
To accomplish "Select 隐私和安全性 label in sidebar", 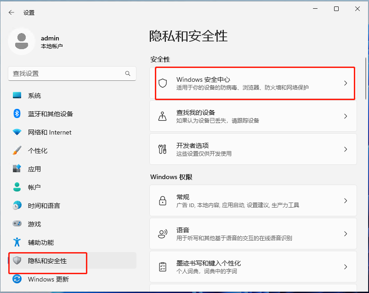I will [x=47, y=261].
